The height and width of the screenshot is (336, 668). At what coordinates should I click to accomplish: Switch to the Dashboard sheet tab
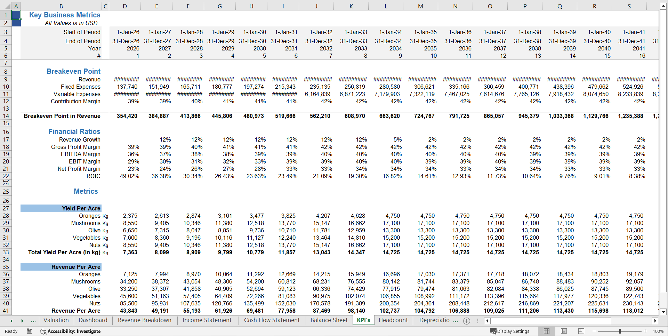92,320
